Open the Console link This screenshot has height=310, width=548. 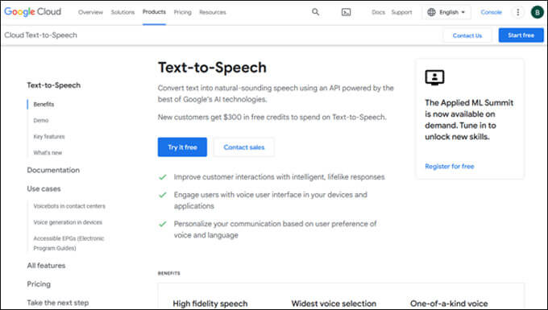pyautogui.click(x=491, y=12)
